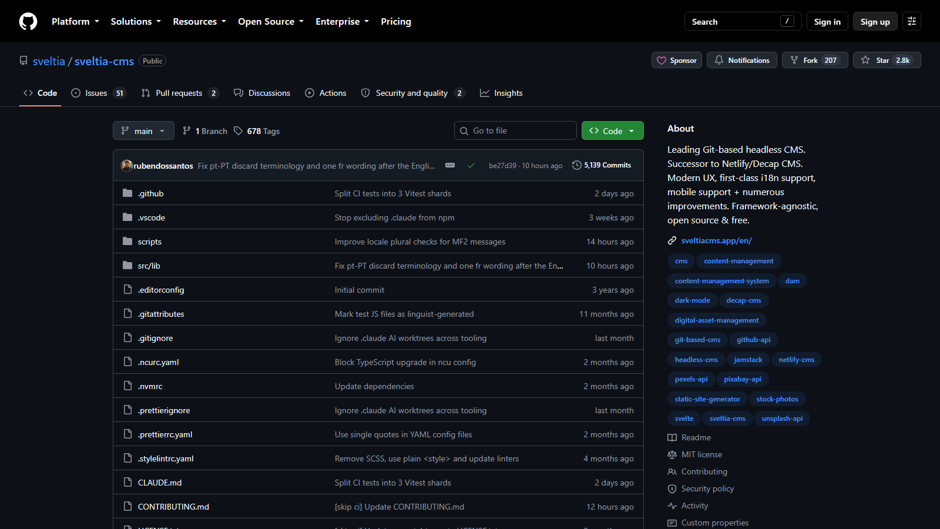Click the link chain icon by sveltiacms.app
The image size is (940, 529).
click(672, 240)
